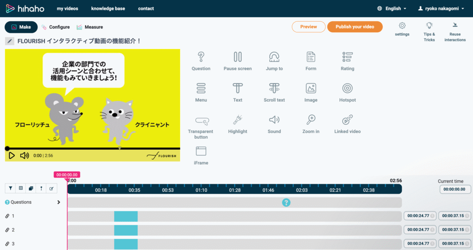Viewport: 473px width, 250px height.
Task: Edit row 1 start time 00:00:24.77
Action: [420, 216]
